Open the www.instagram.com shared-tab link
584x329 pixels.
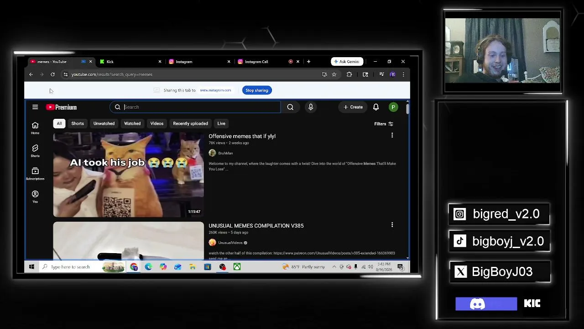(x=215, y=90)
